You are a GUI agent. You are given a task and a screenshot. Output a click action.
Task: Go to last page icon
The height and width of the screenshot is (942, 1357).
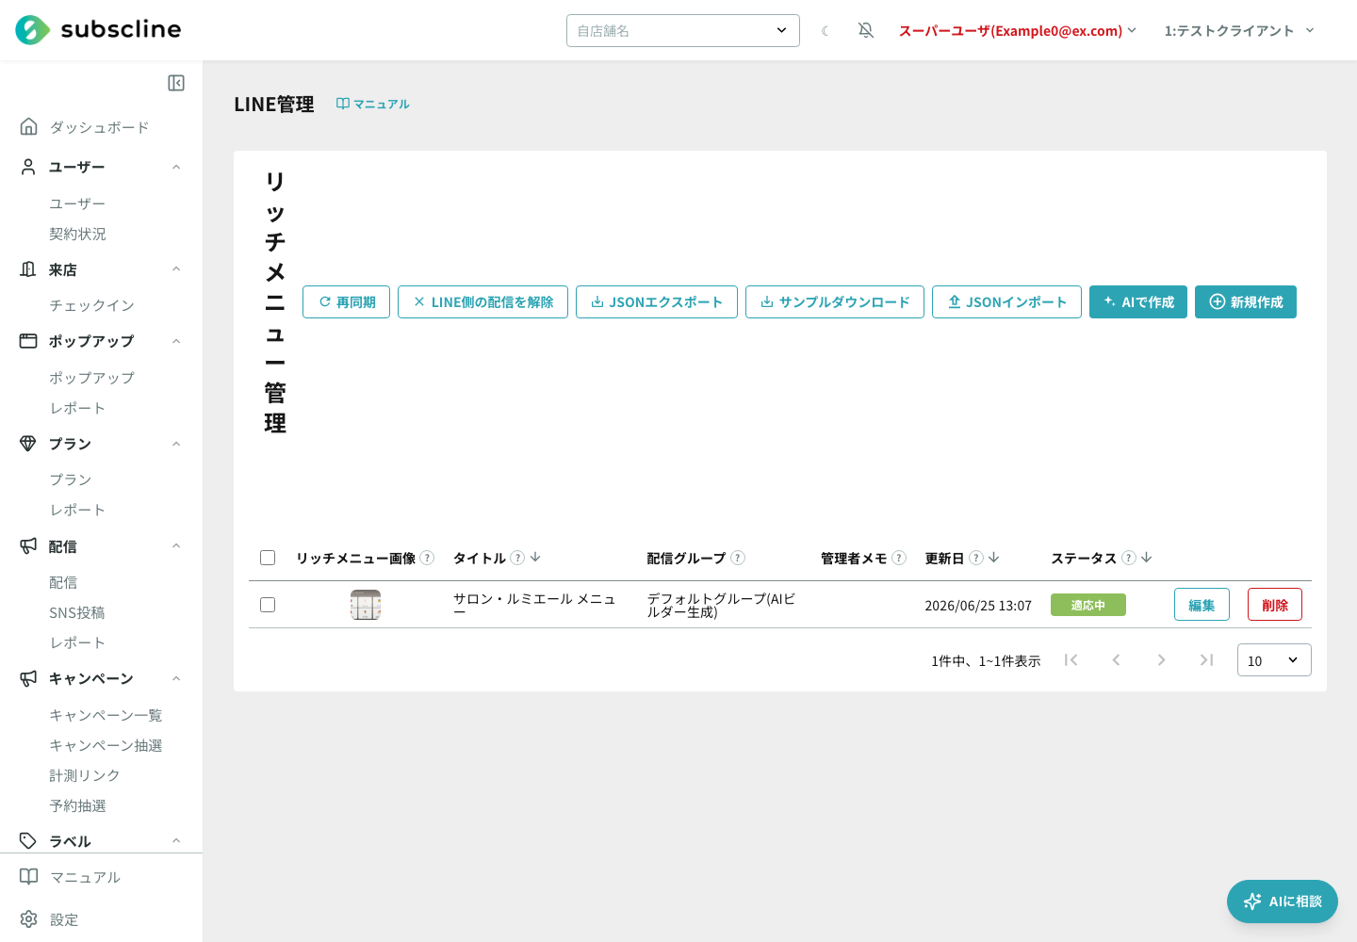(x=1206, y=660)
